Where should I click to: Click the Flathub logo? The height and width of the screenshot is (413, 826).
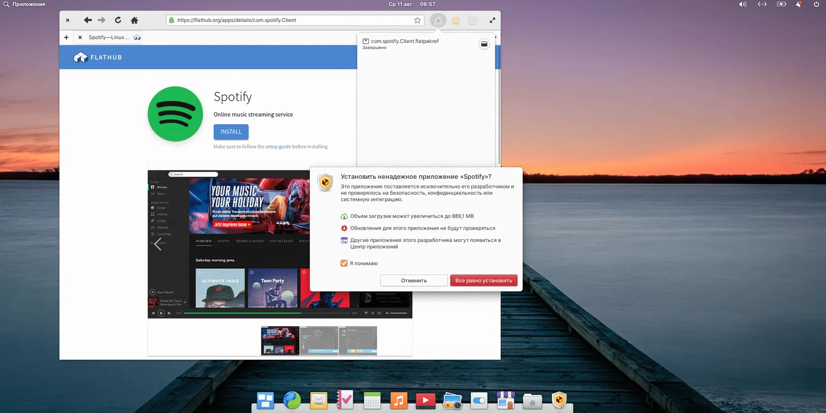pyautogui.click(x=97, y=57)
